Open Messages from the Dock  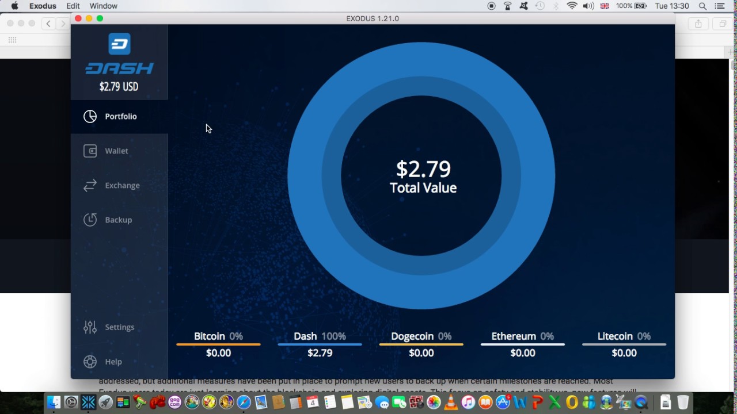click(x=382, y=402)
